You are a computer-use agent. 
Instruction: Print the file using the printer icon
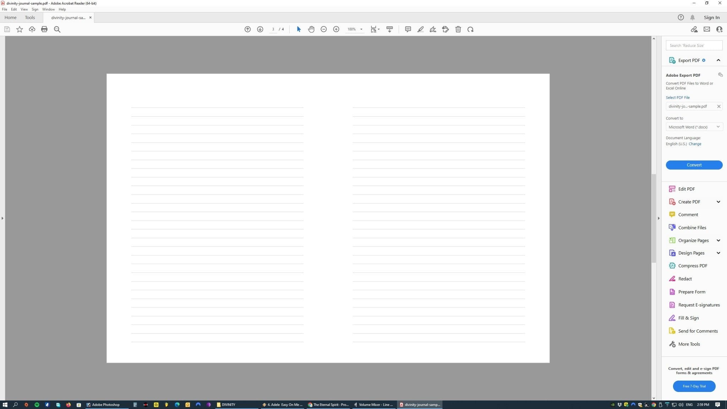pos(44,29)
